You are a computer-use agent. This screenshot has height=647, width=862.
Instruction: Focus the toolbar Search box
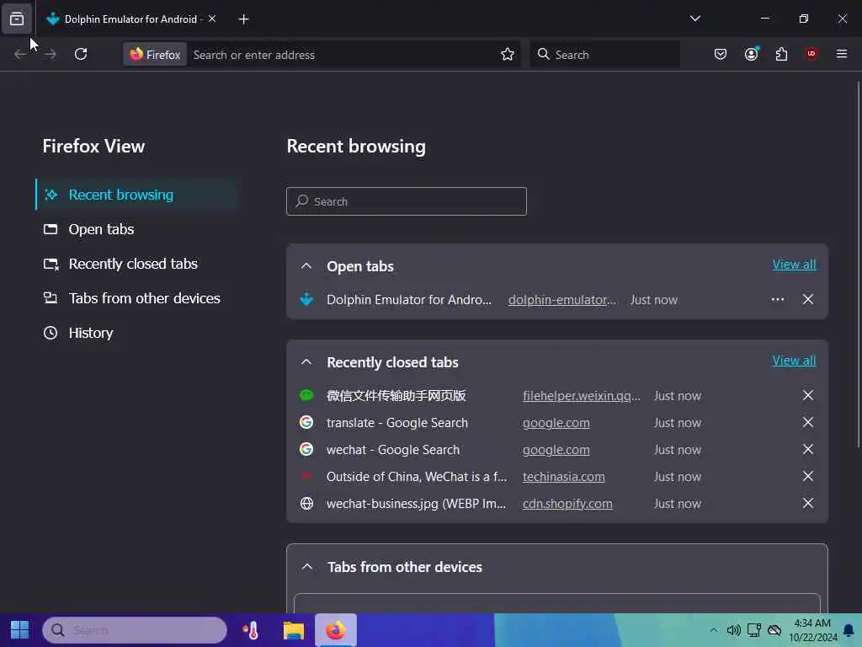(x=604, y=55)
